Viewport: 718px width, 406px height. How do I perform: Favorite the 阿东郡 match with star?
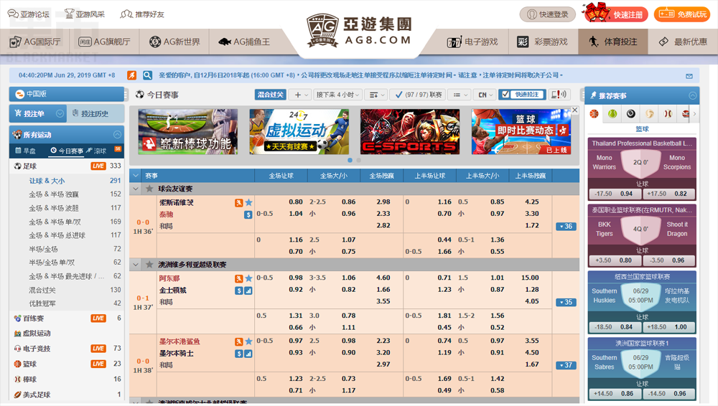click(x=248, y=278)
